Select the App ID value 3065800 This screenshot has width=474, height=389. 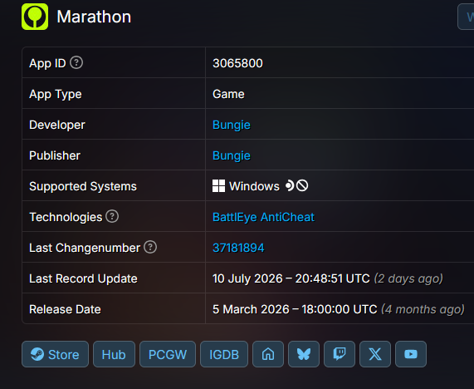[x=237, y=63]
